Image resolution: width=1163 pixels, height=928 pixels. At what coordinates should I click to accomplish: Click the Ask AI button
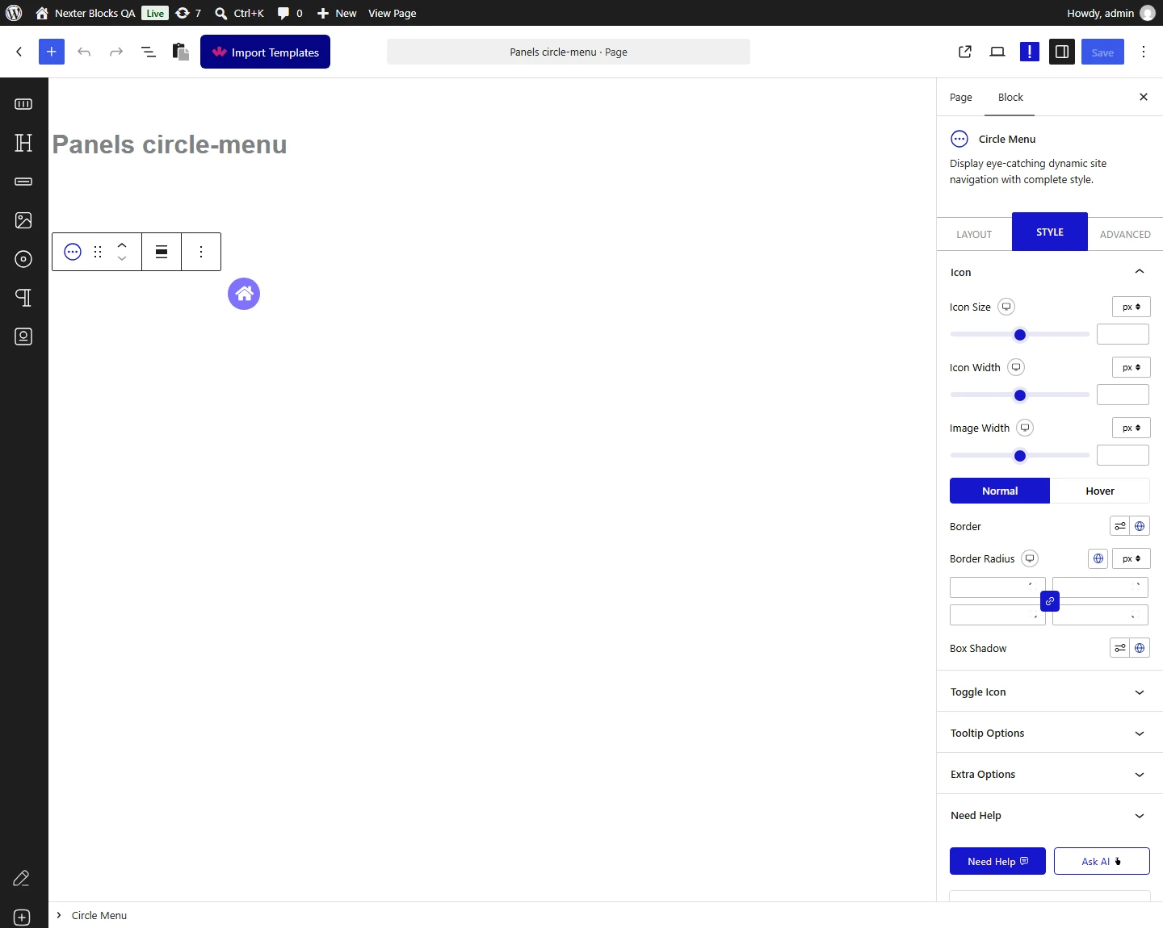(1102, 861)
